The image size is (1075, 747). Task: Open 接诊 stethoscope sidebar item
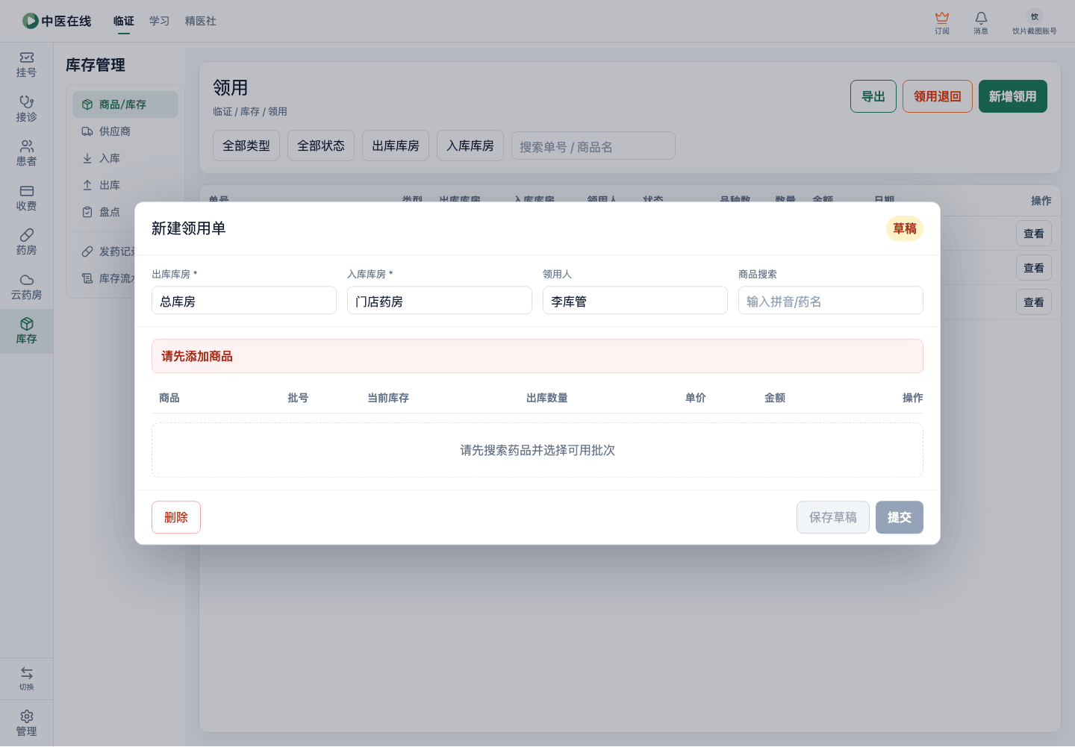pyautogui.click(x=27, y=109)
